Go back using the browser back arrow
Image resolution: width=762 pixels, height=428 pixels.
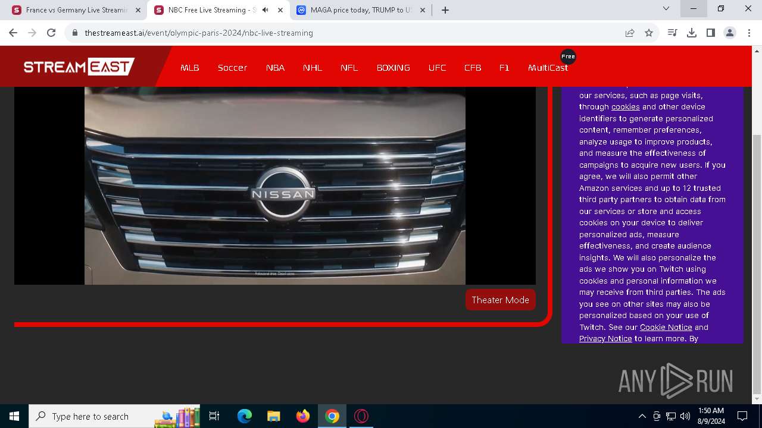pos(13,33)
